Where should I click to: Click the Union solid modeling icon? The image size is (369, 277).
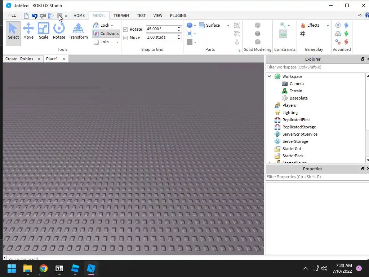coord(258,25)
